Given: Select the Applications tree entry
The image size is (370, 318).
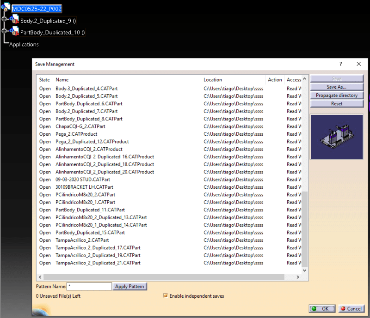Looking at the screenshot, I should point(24,44).
